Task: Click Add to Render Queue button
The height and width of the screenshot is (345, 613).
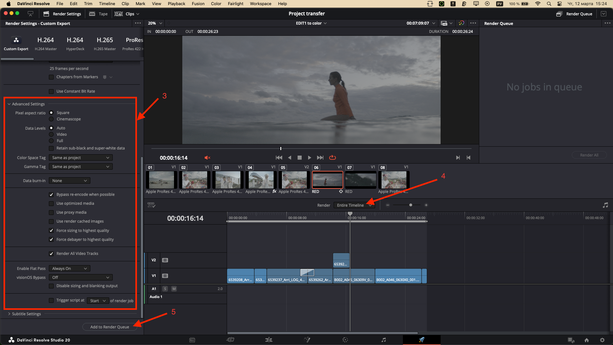Action: coord(110,327)
